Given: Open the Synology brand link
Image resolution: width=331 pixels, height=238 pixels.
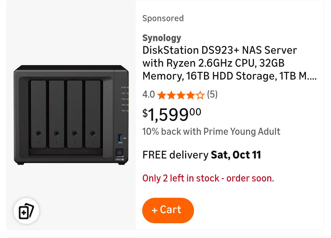Looking at the screenshot, I should 162,38.
